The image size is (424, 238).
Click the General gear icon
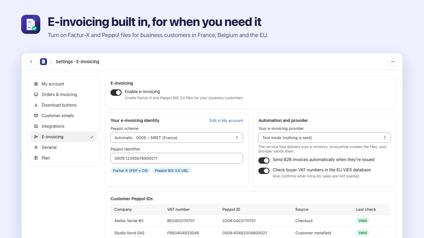click(x=36, y=147)
